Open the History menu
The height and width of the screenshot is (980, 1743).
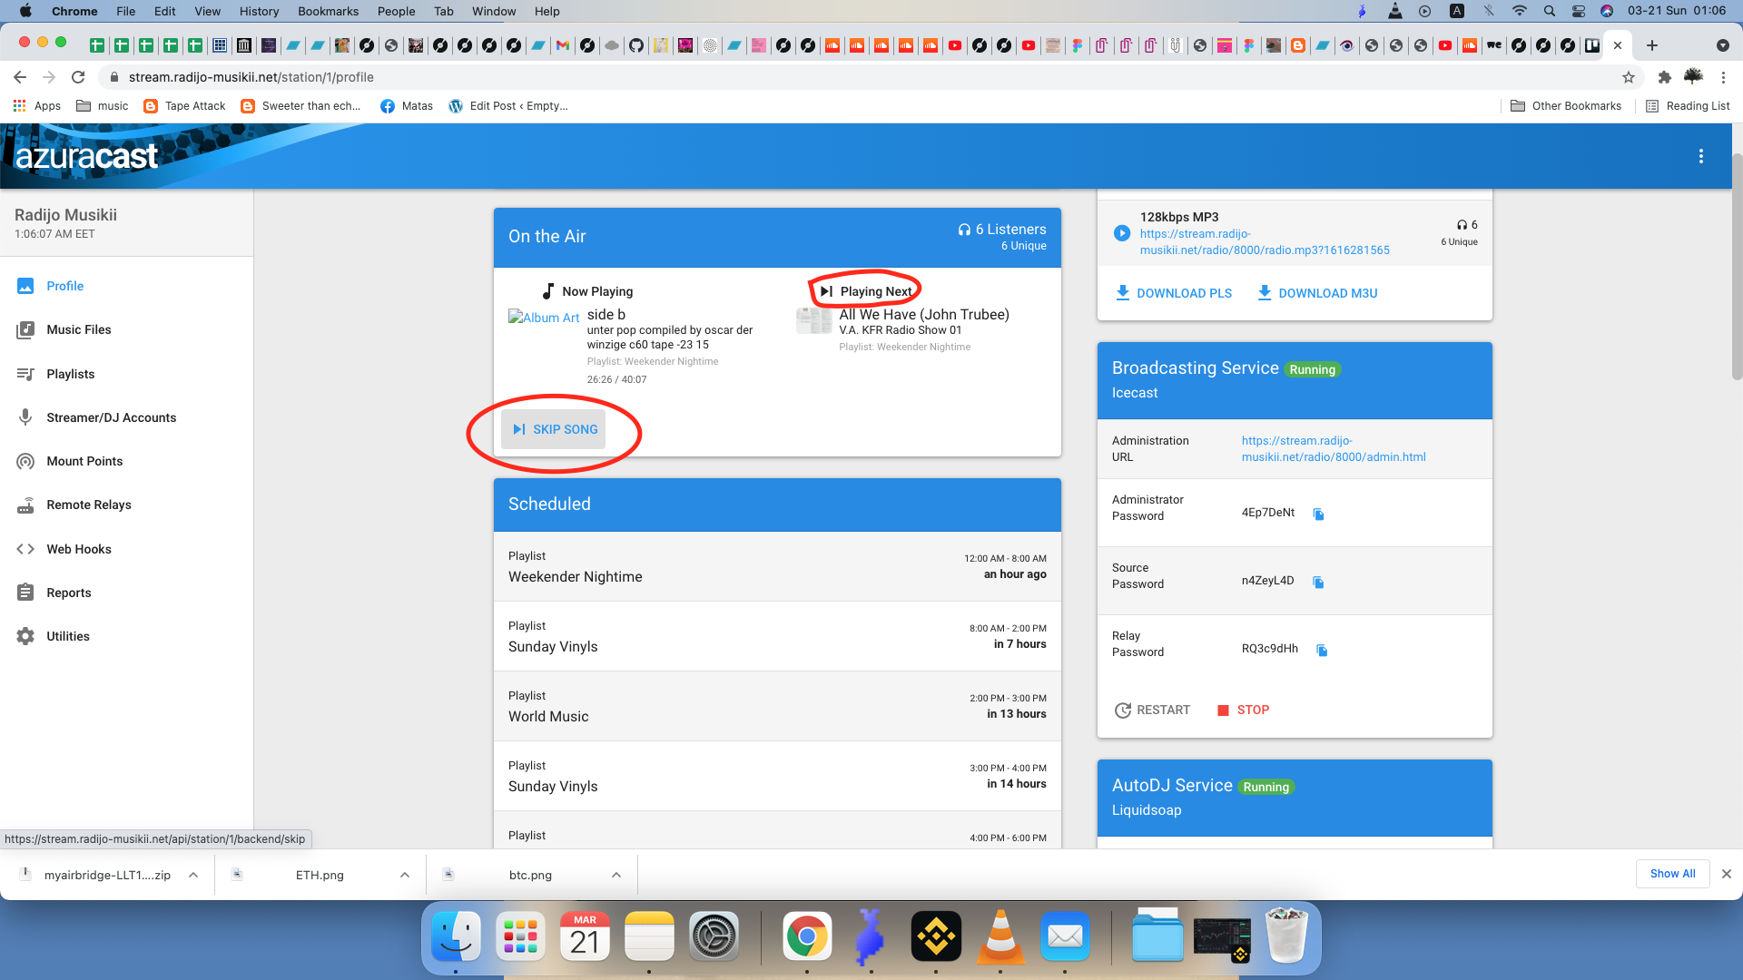[x=259, y=11]
